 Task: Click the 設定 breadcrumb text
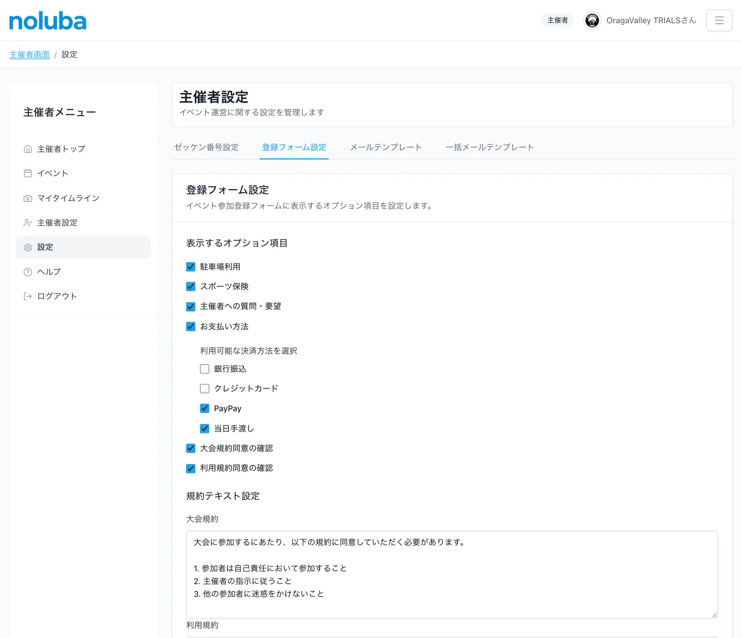point(70,55)
